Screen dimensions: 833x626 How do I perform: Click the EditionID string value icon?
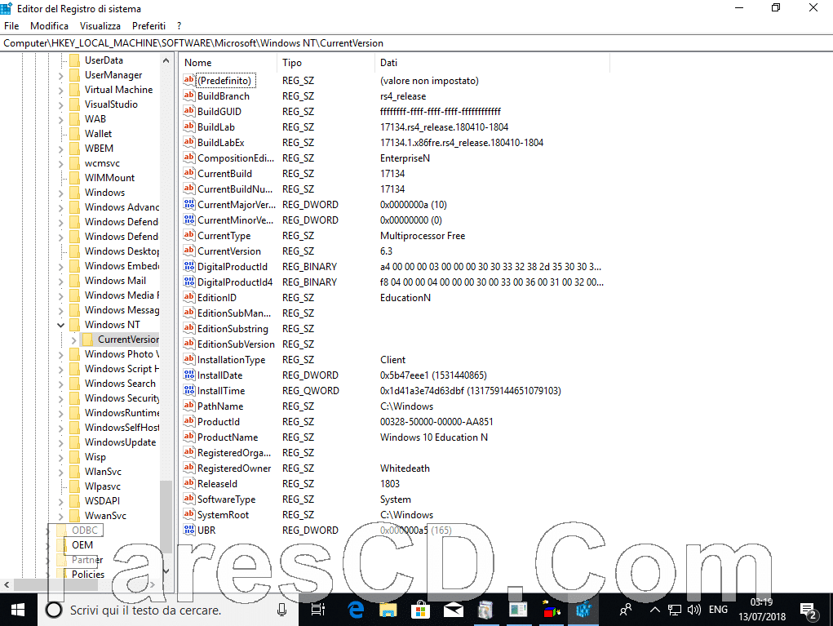189,297
